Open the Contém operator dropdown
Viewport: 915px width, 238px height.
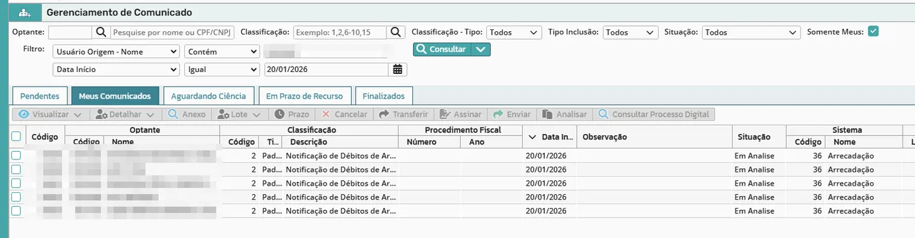(x=222, y=51)
